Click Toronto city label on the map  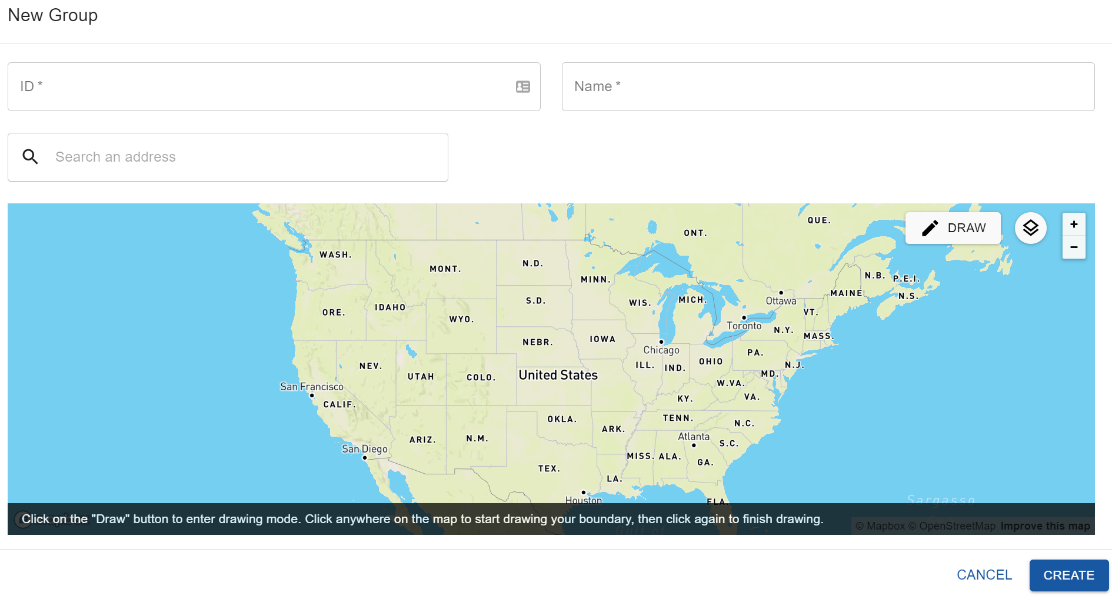coord(744,326)
